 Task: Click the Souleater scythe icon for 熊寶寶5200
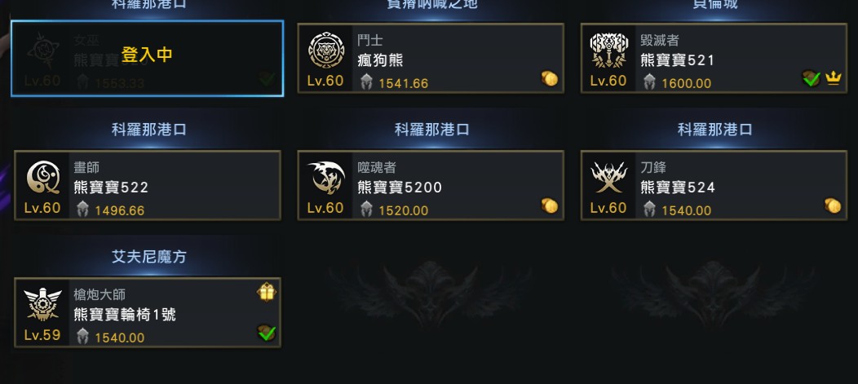[x=326, y=177]
